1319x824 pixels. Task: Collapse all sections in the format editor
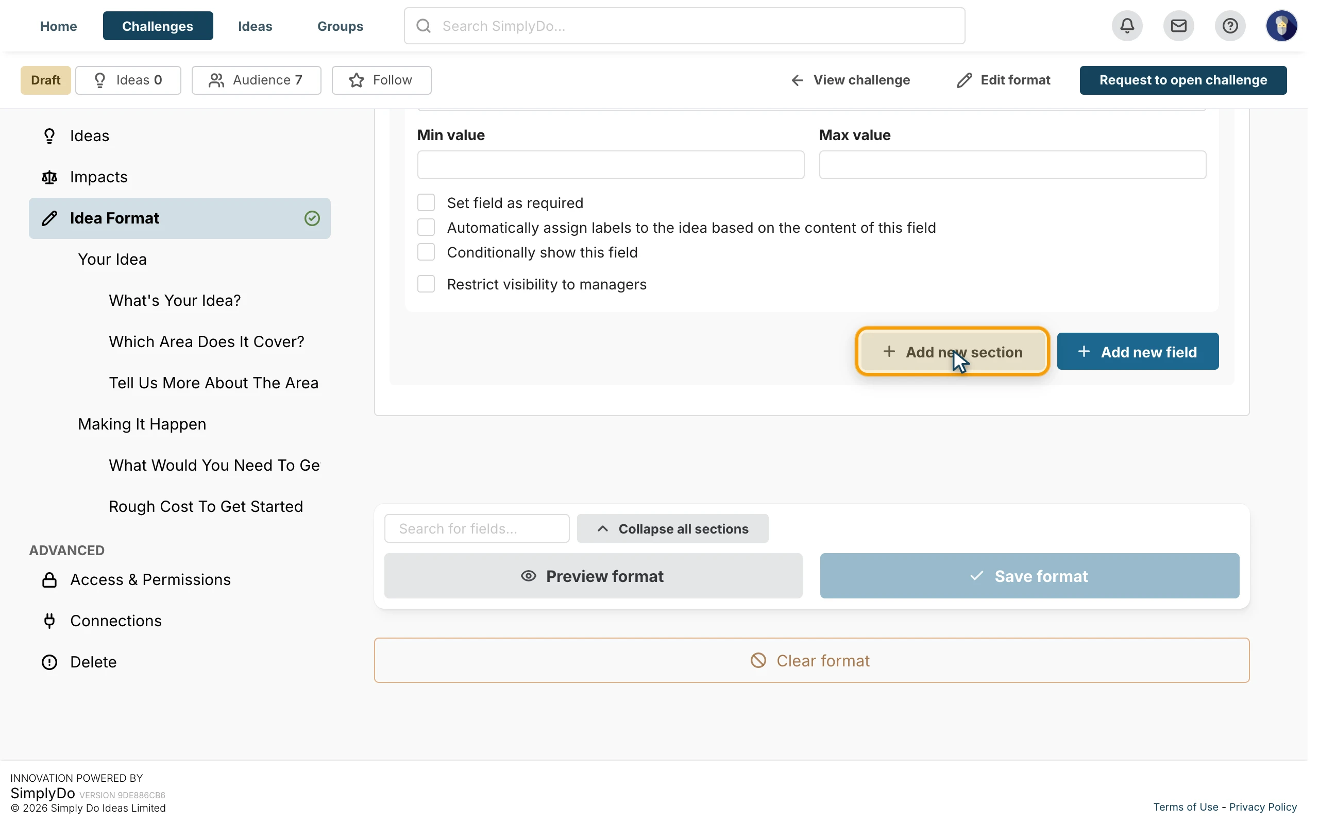click(x=672, y=528)
